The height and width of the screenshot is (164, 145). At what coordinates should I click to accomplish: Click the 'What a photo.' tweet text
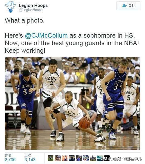pyautogui.click(x=25, y=20)
